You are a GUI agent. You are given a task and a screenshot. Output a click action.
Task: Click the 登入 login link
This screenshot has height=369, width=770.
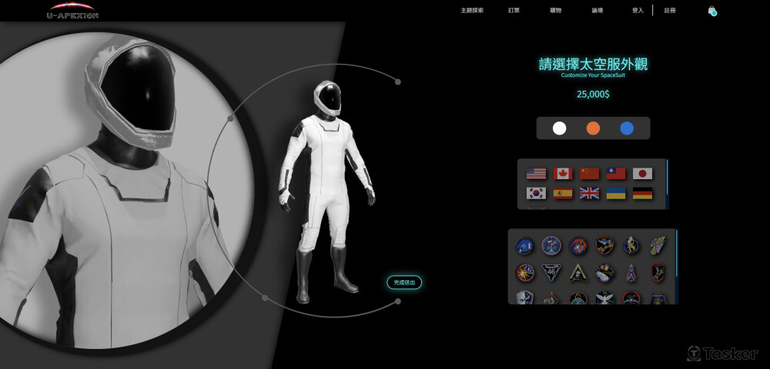[x=638, y=11]
